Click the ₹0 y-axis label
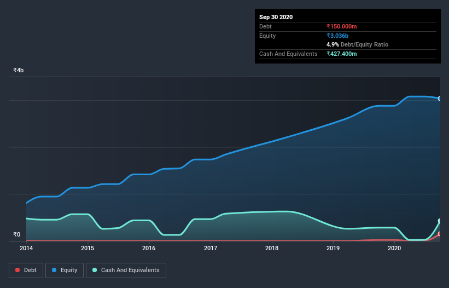The width and height of the screenshot is (449, 288). pos(17,234)
